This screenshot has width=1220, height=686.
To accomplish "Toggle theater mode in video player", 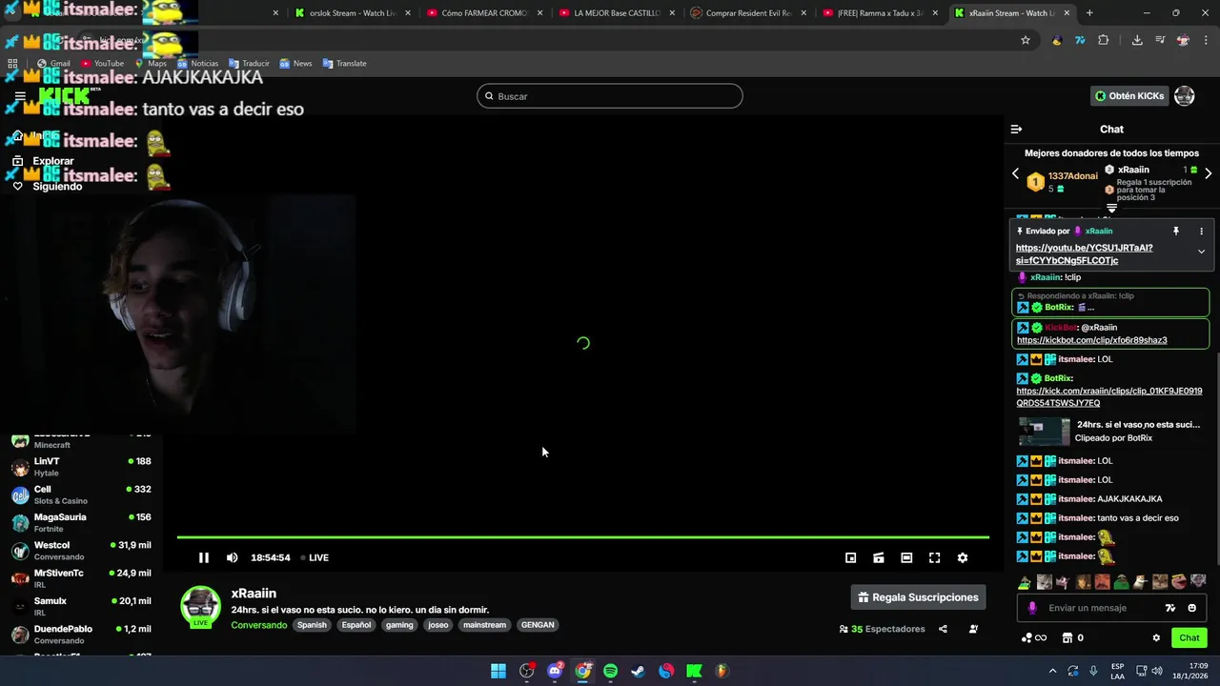I will tap(906, 557).
